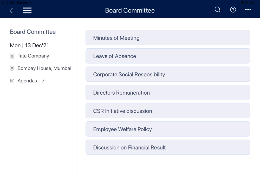Open Minutes of Meeting agenda

(168, 38)
